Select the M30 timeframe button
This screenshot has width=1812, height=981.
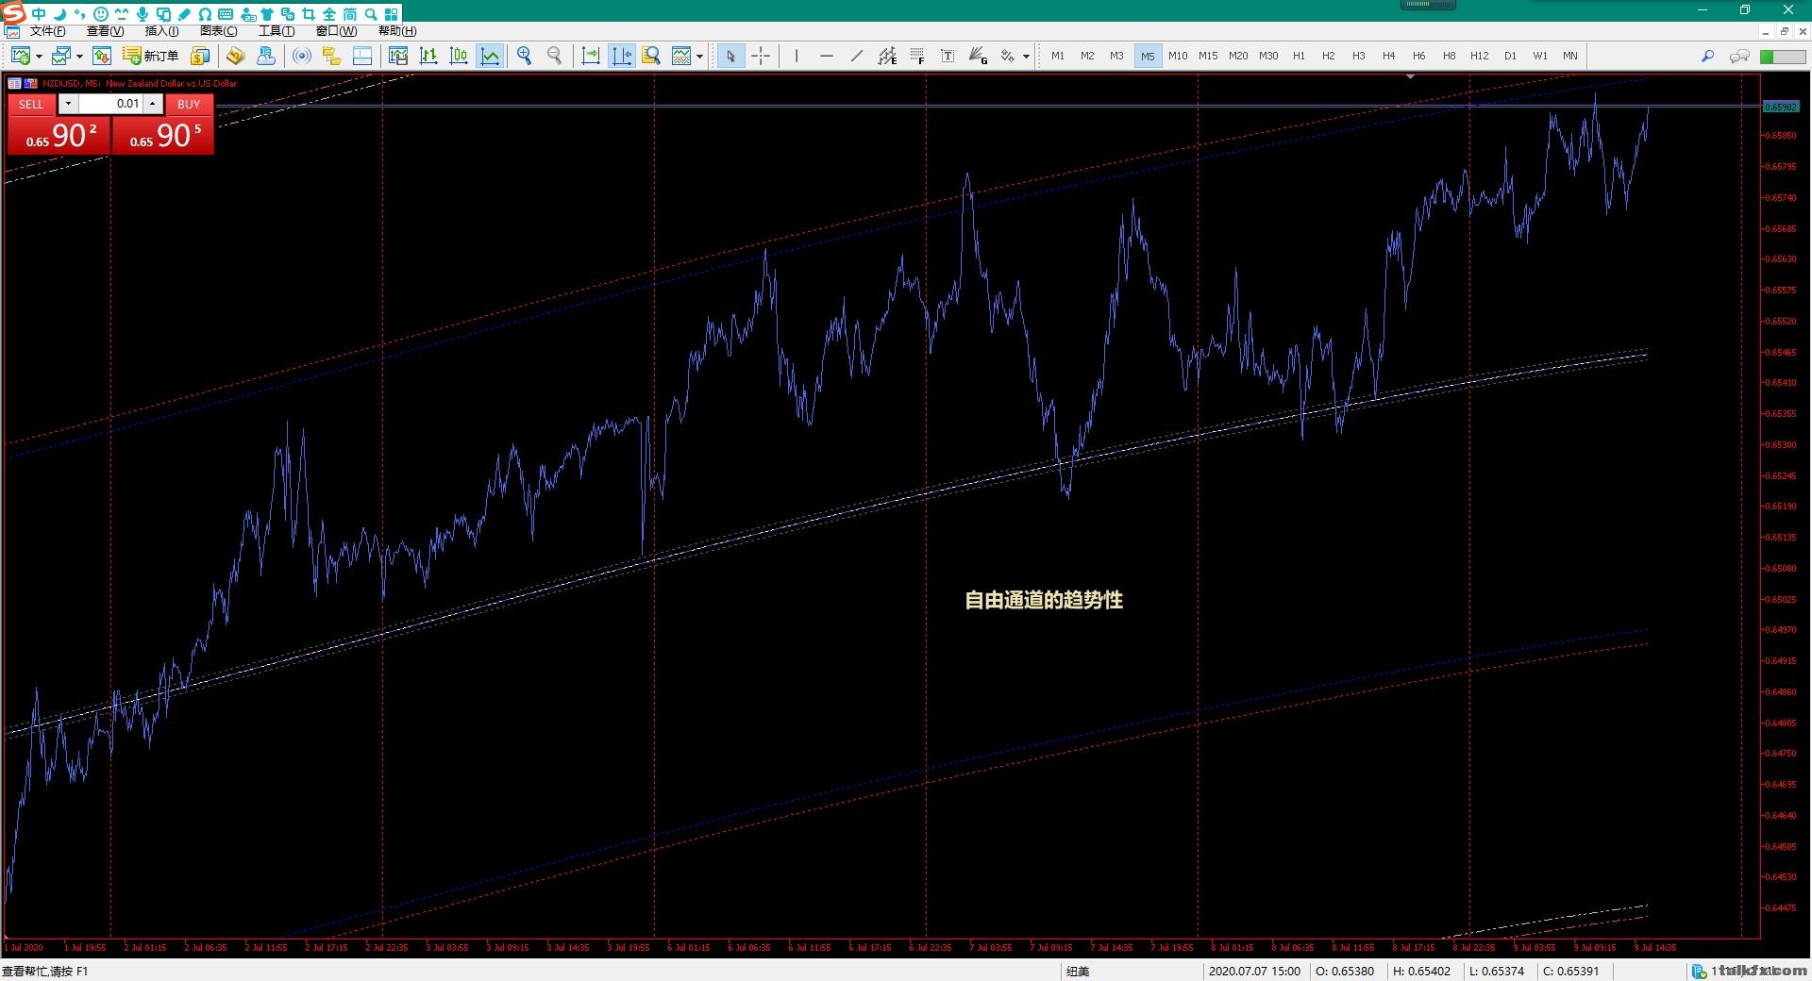1268,57
